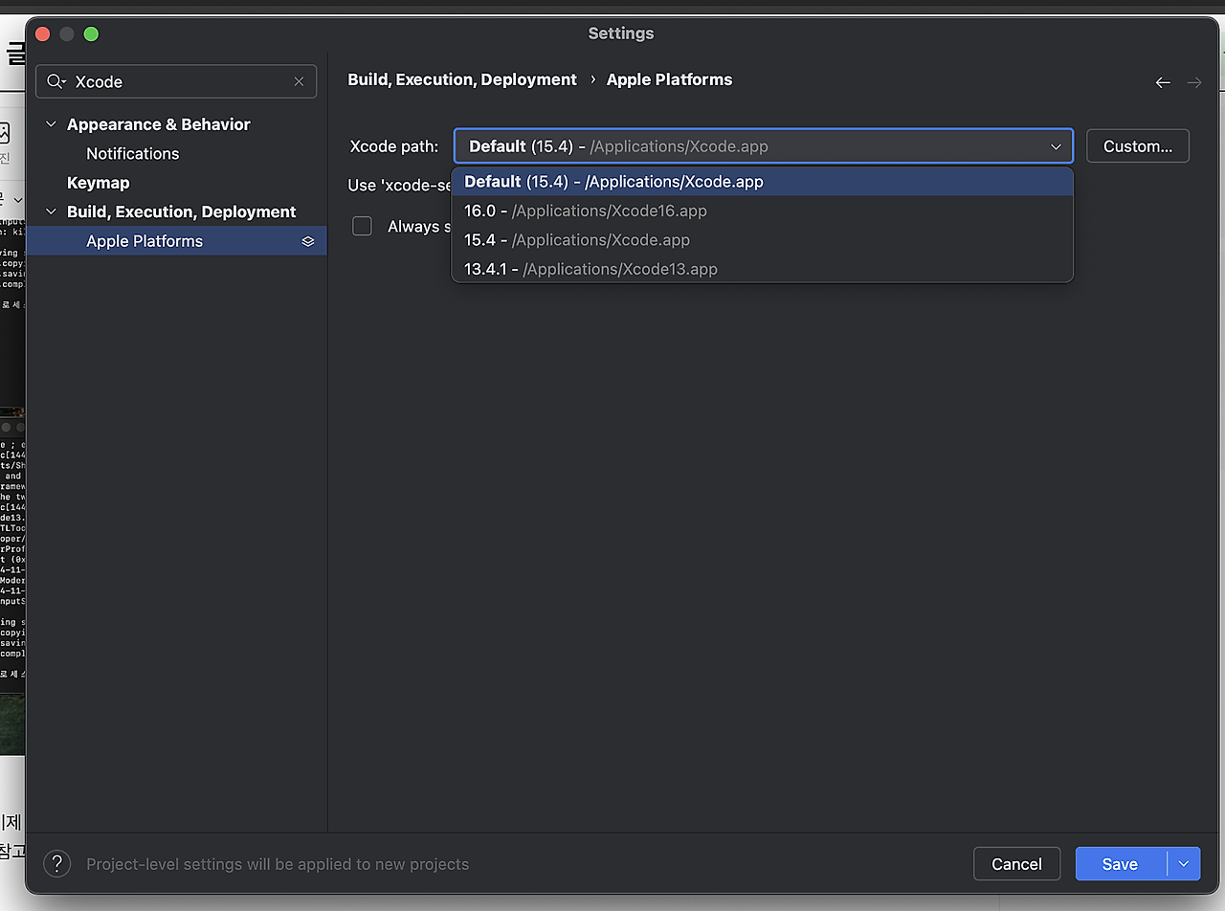
Task: Select Keymap settings page
Action: click(98, 183)
